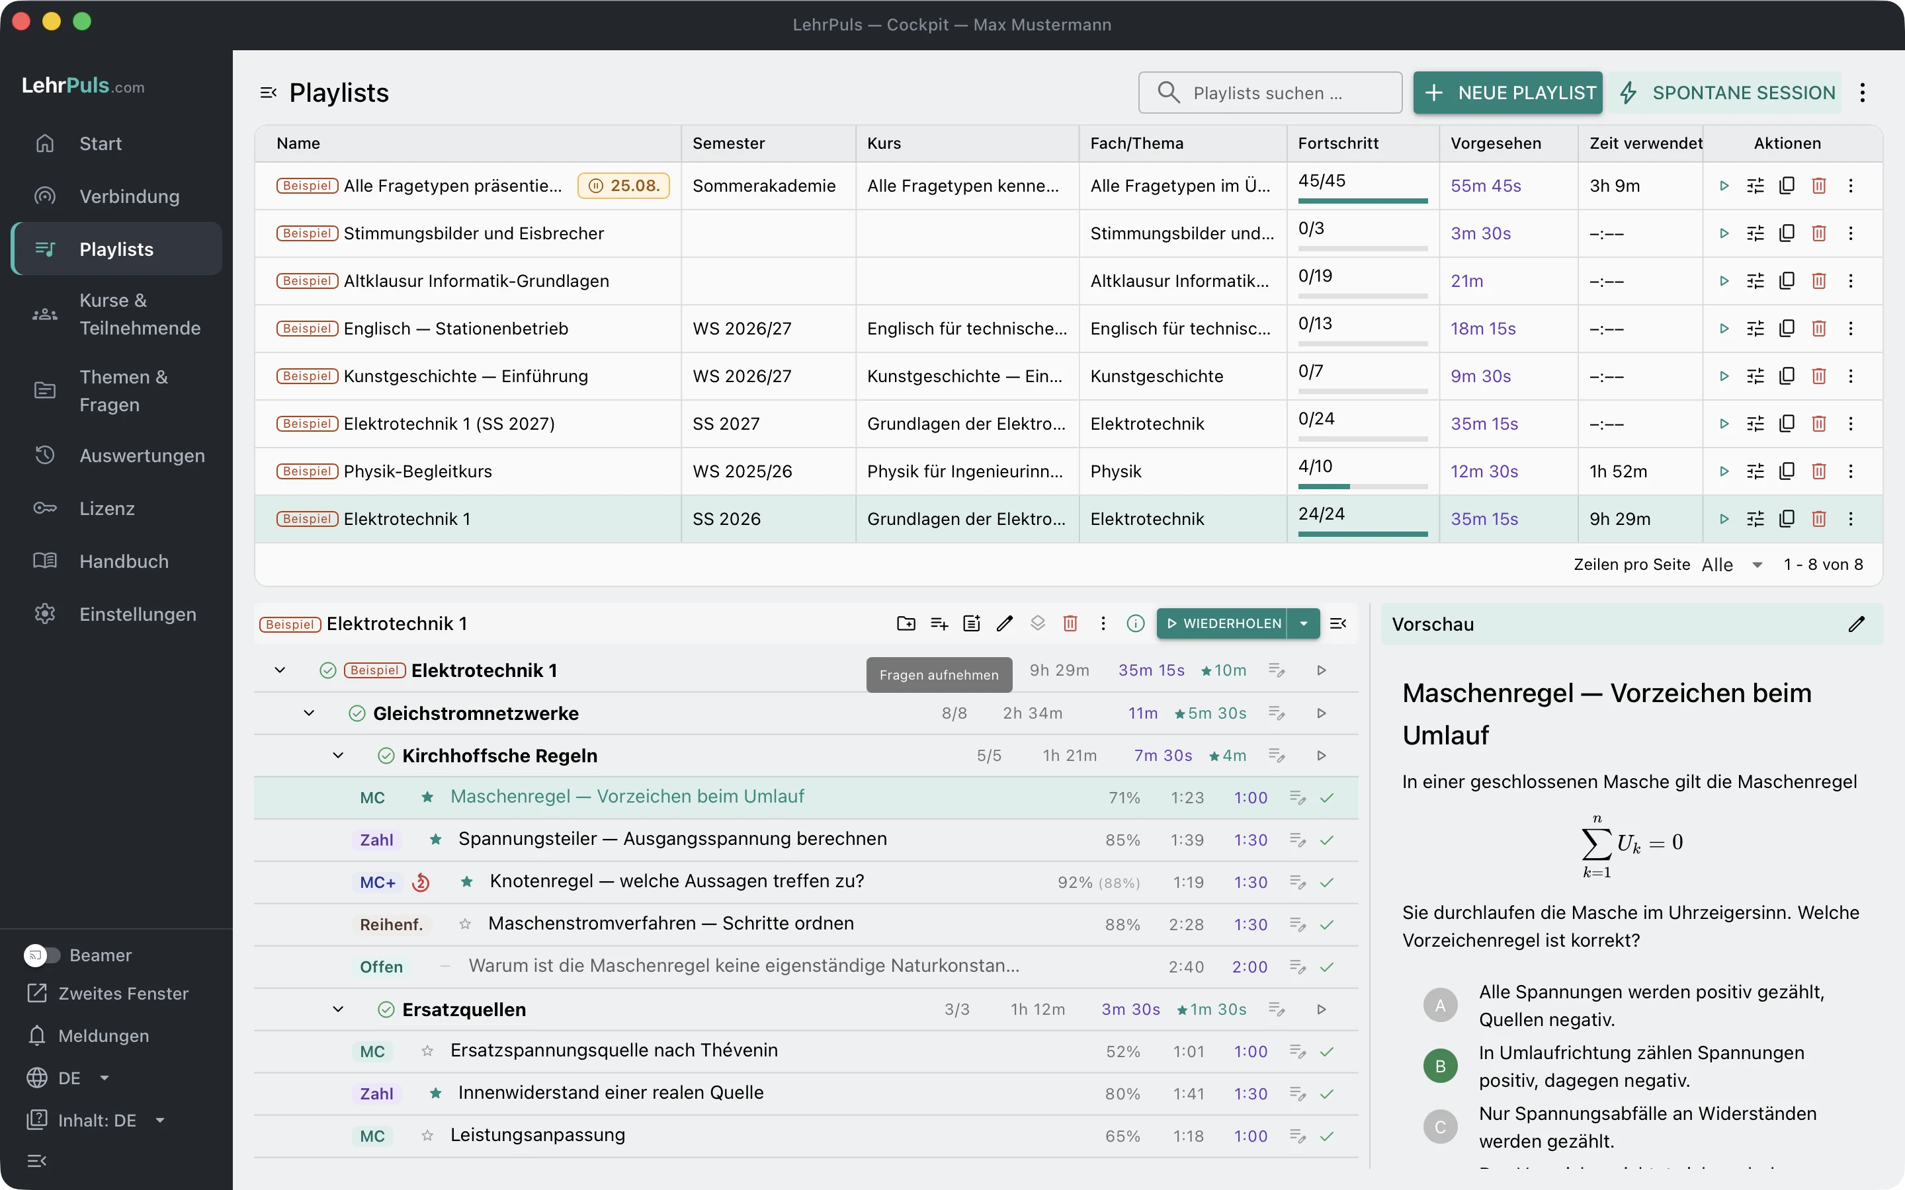
Task: Open the DE language dropdown
Action: pyautogui.click(x=69, y=1078)
